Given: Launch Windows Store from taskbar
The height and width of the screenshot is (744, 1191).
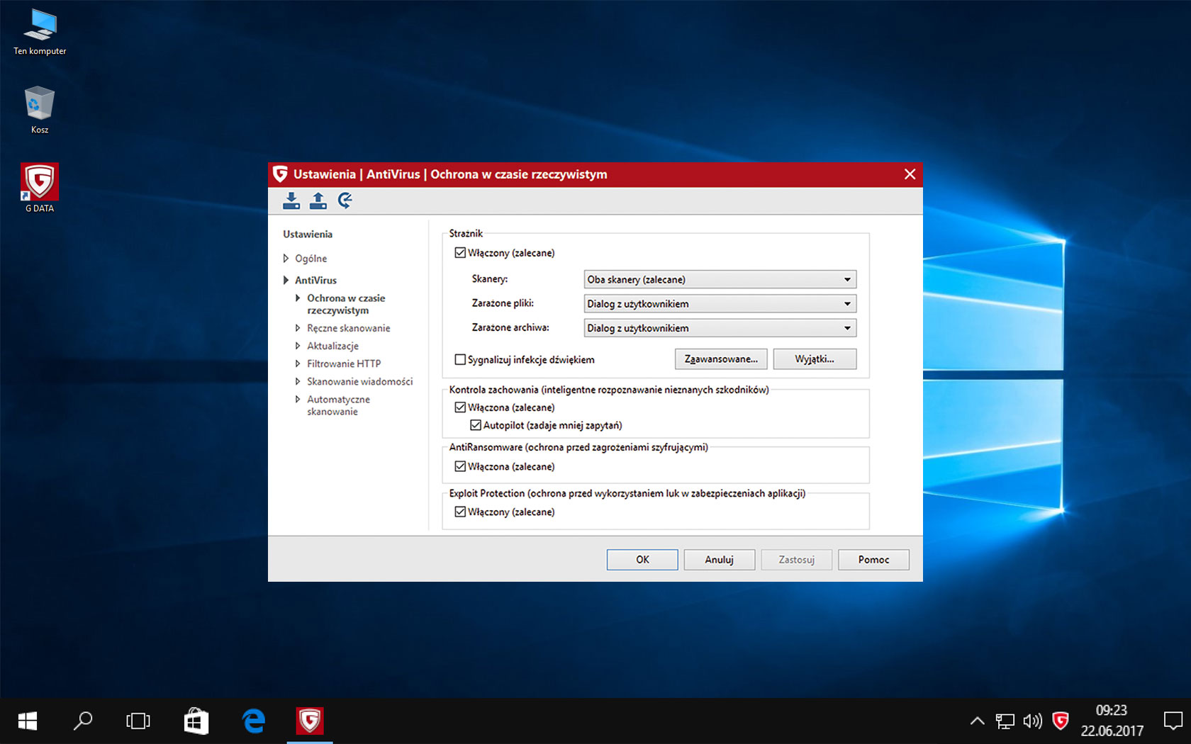Looking at the screenshot, I should [x=196, y=721].
